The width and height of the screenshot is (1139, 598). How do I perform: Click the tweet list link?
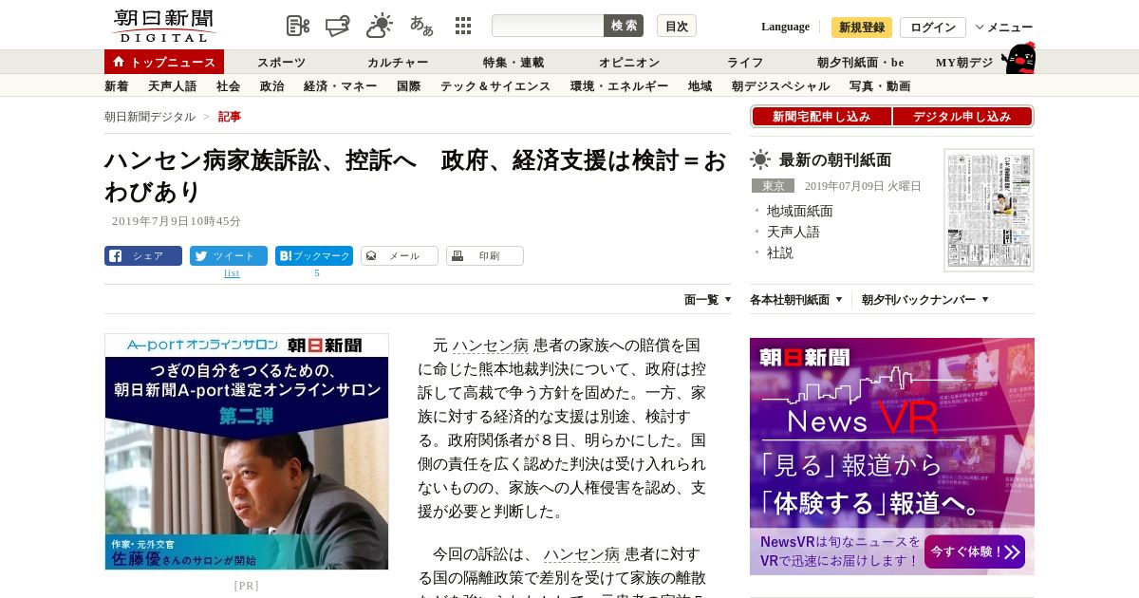click(x=232, y=273)
